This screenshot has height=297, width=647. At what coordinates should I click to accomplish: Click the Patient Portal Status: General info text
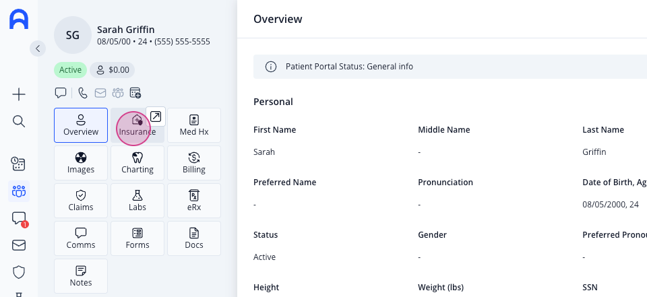tap(349, 67)
